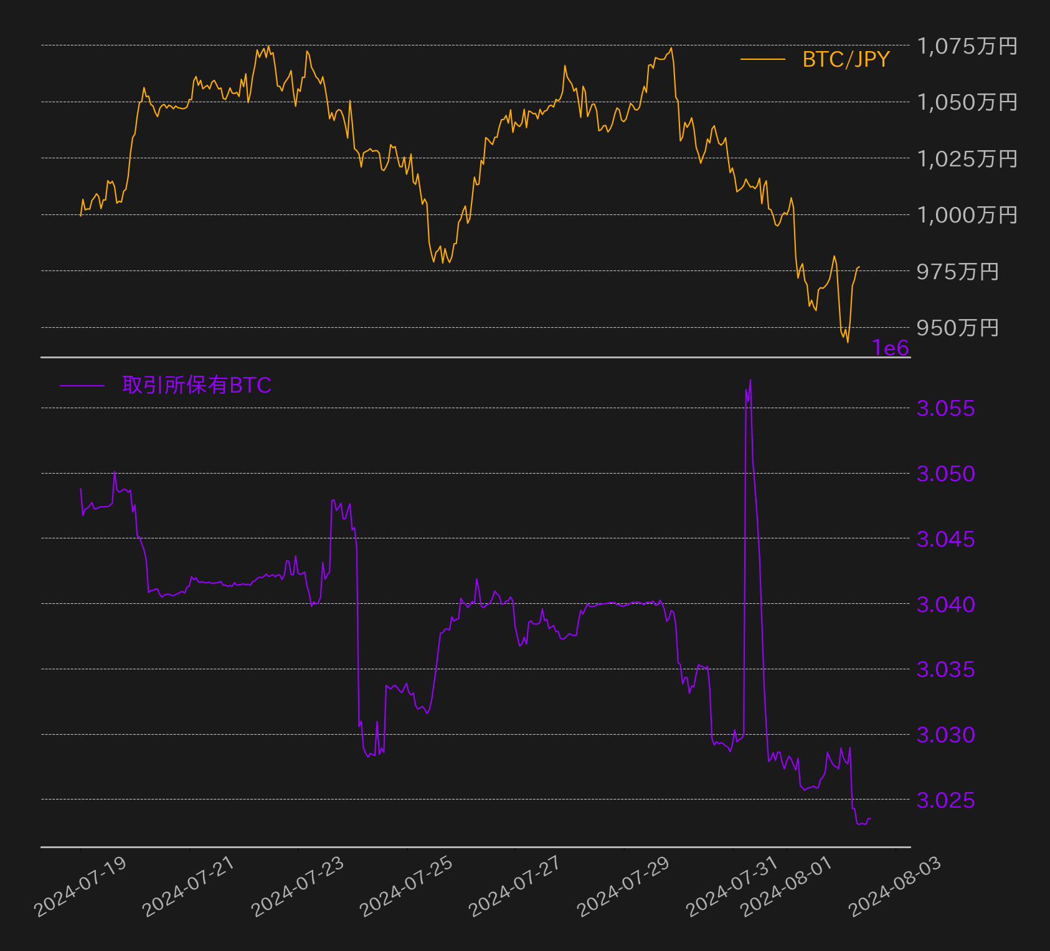Click the 1,050万円 y-axis label
1050x951 pixels.
pos(967,102)
